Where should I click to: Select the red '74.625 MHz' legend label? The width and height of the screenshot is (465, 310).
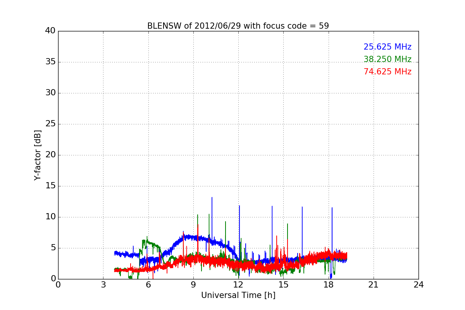click(387, 72)
